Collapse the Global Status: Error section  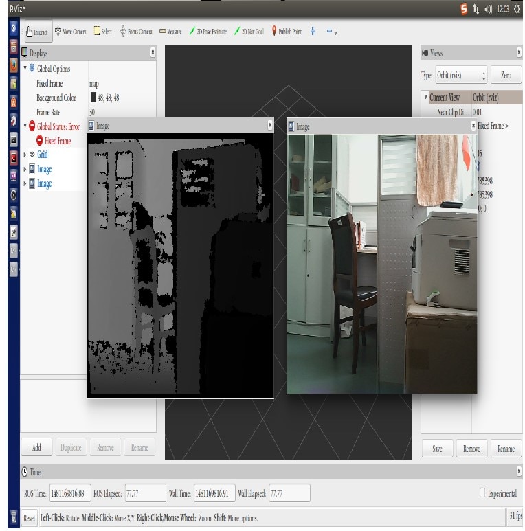click(x=25, y=126)
